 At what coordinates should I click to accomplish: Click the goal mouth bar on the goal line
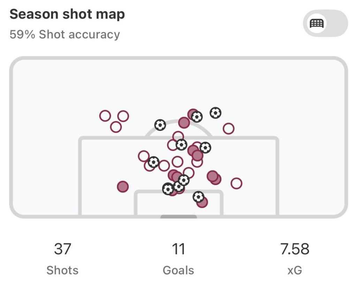[x=178, y=217]
